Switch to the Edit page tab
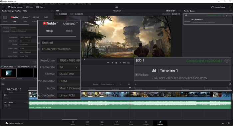The height and width of the screenshot is (126, 233). (x=102, y=123)
